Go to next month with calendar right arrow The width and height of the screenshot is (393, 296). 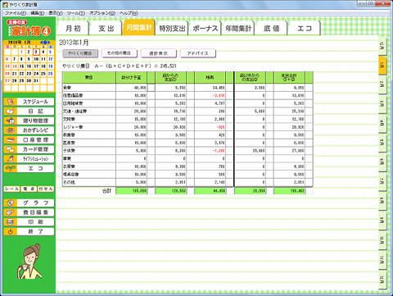pyautogui.click(x=49, y=43)
